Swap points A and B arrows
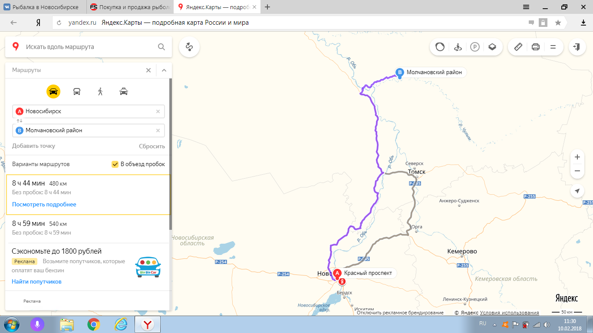Viewport: 593px width, 333px height. coord(19,121)
